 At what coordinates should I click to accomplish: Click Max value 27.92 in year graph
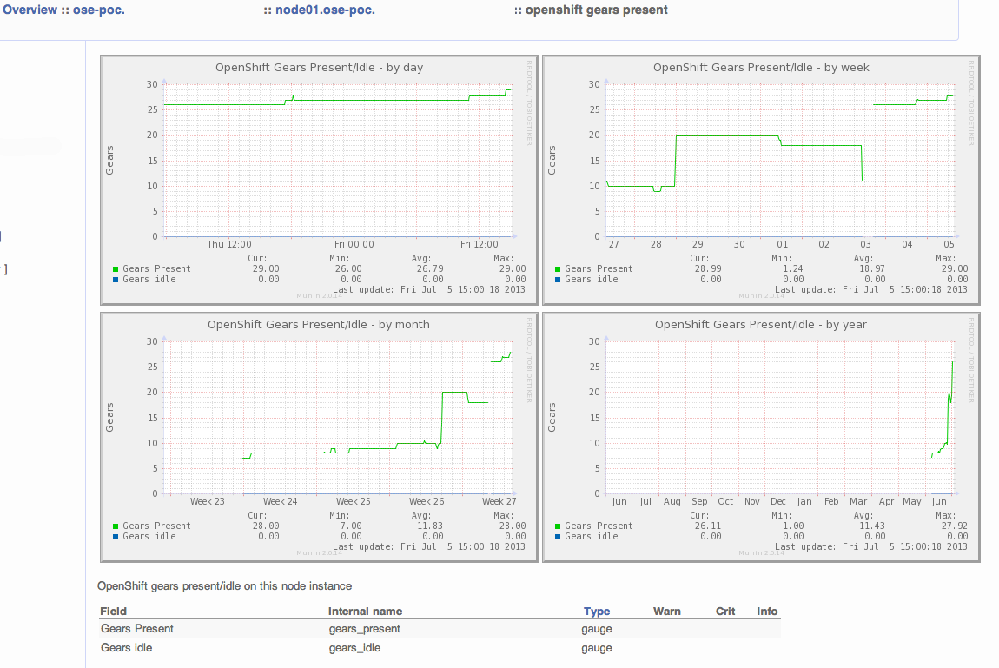coord(955,526)
